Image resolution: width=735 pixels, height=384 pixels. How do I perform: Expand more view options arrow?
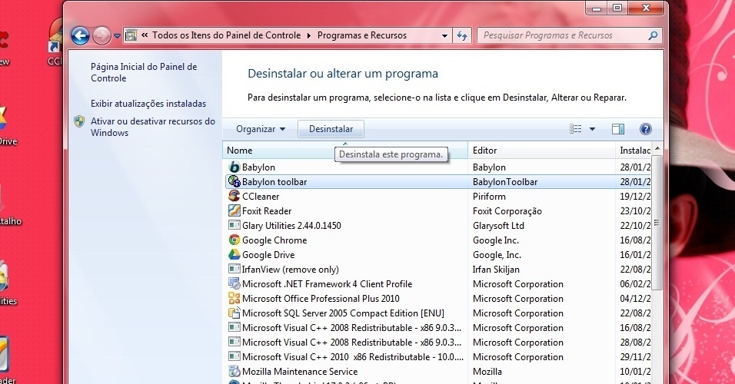[x=592, y=129]
